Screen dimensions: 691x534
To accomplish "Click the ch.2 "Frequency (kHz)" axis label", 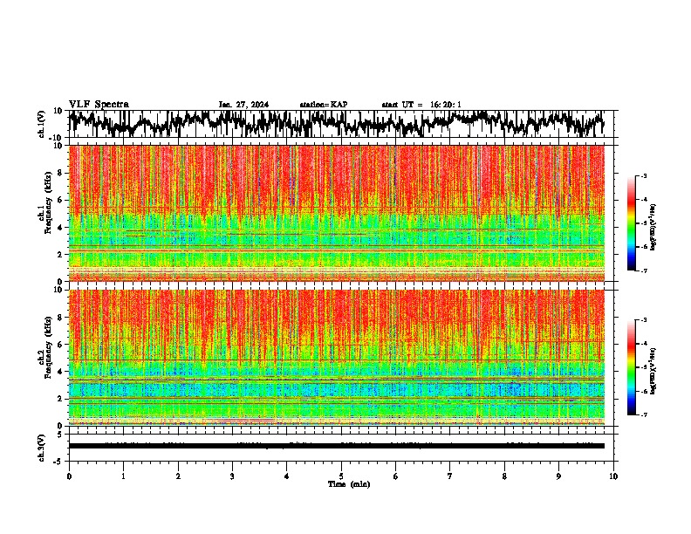I will [48, 347].
